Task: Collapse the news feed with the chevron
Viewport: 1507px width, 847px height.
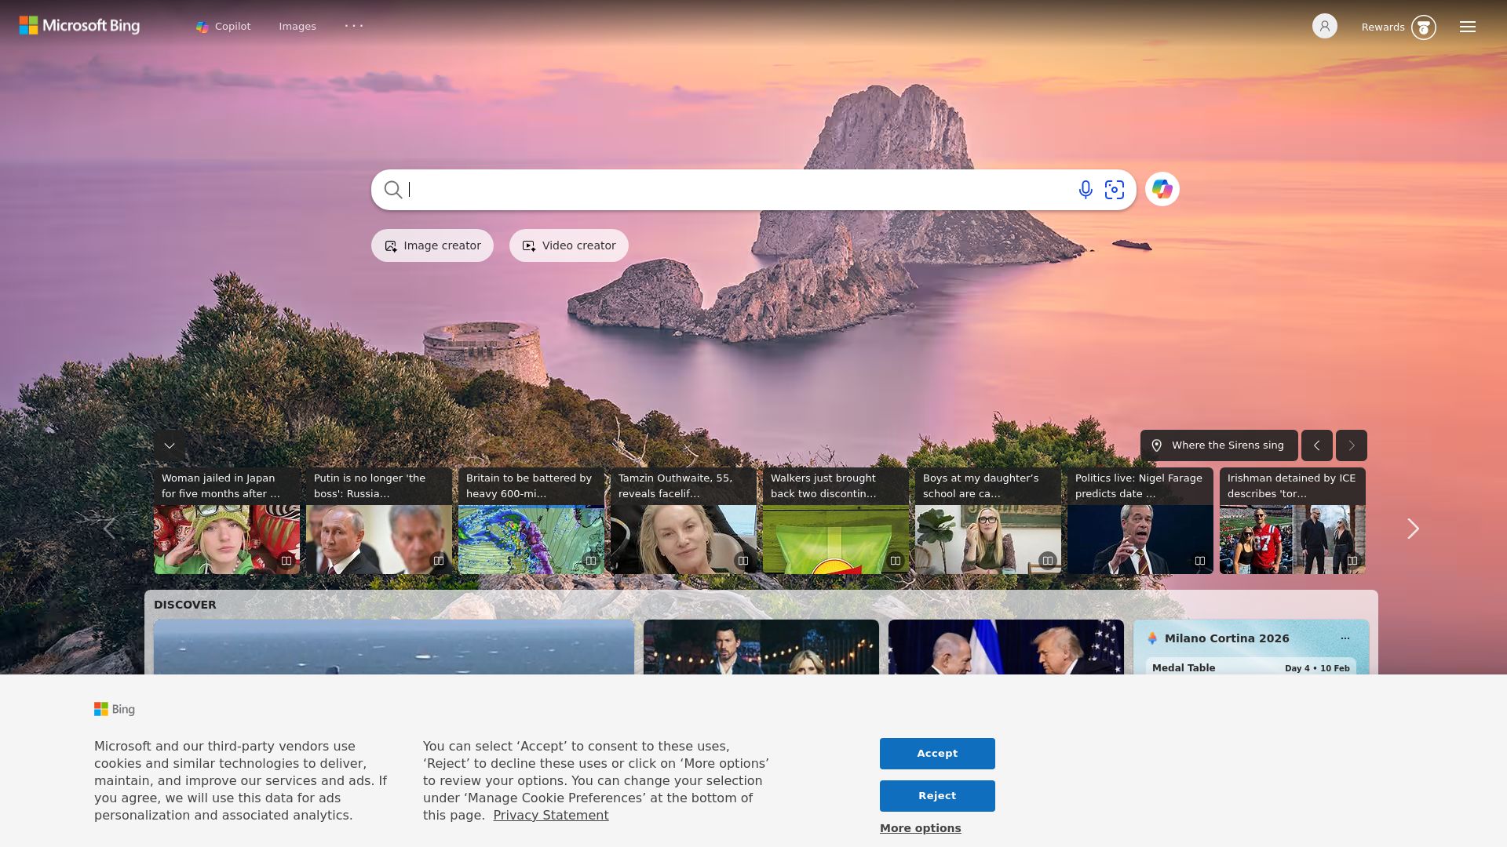Action: coord(169,445)
